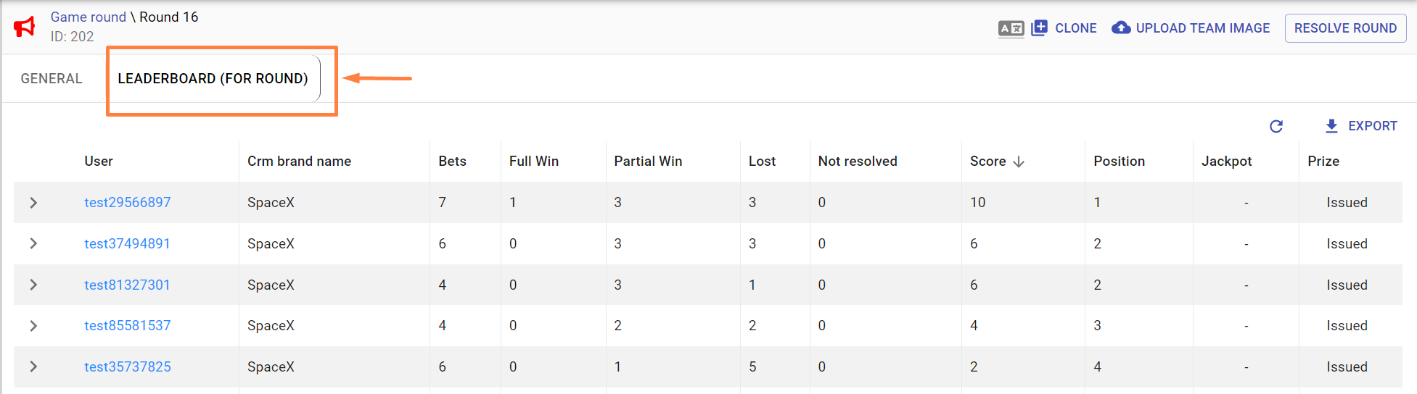Viewport: 1417px width, 394px height.
Task: Click the Clone round icon
Action: (x=1039, y=28)
